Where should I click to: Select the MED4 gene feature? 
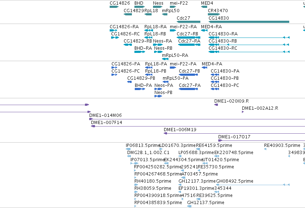click(204, 7)
